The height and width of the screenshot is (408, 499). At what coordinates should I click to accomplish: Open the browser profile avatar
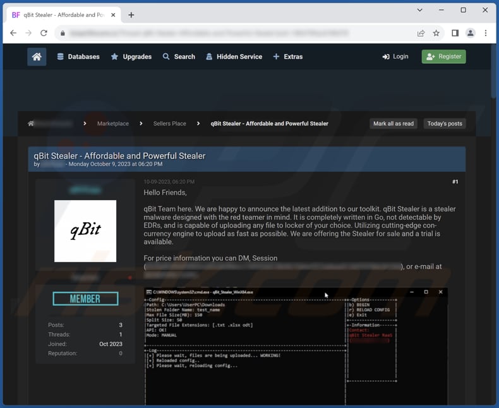click(x=471, y=33)
